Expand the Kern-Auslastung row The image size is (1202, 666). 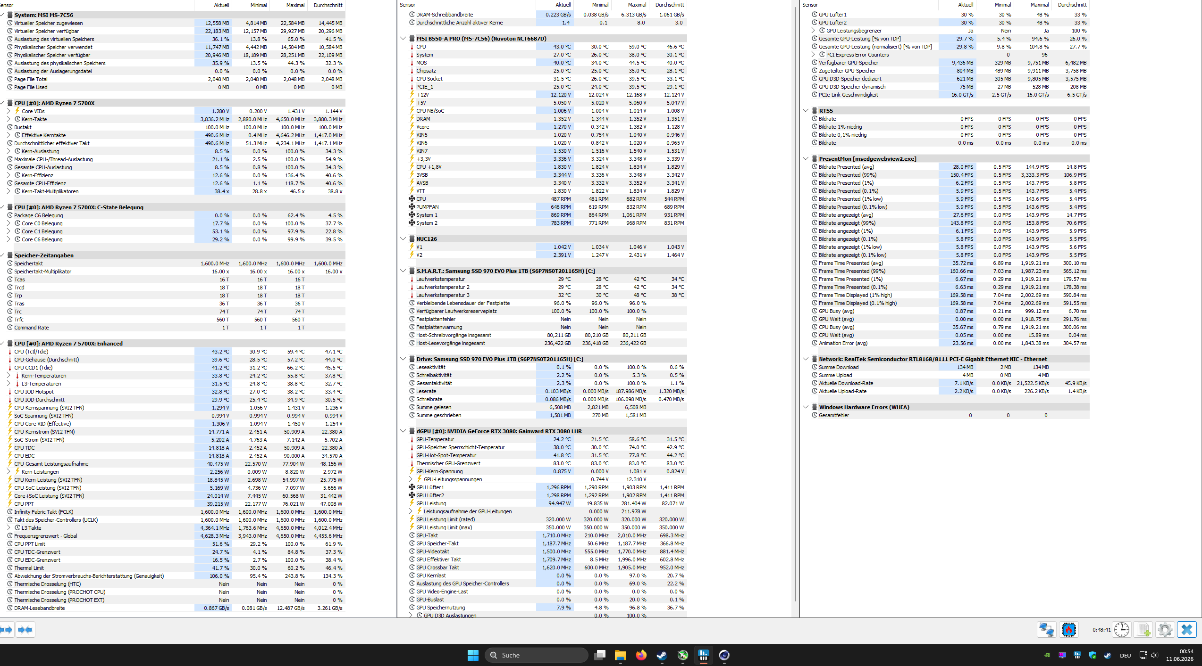coord(9,151)
